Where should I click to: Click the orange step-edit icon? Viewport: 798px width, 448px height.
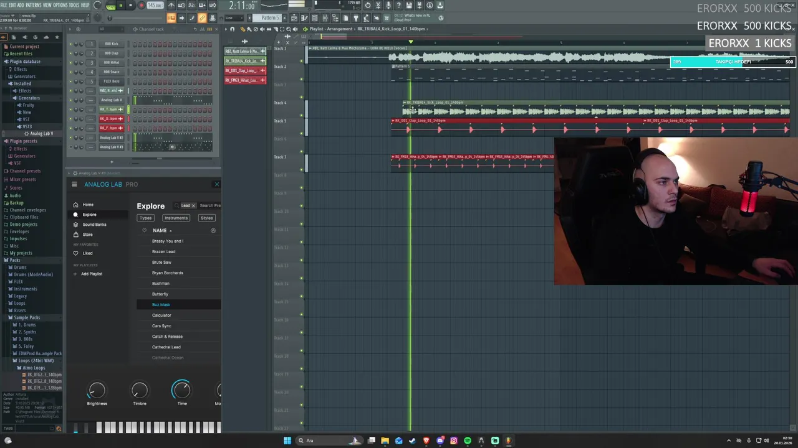[x=171, y=18]
